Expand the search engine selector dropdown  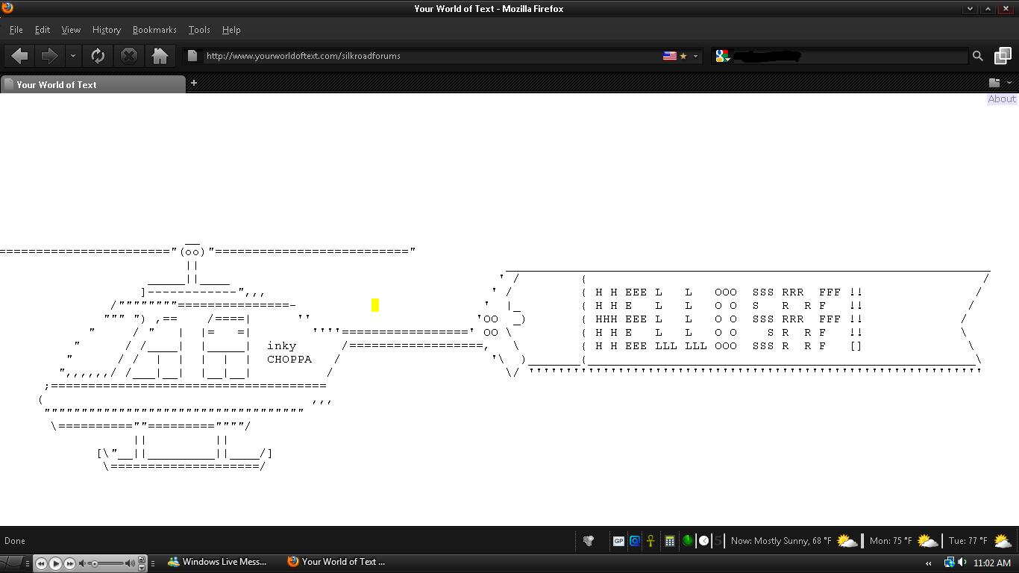pos(722,56)
